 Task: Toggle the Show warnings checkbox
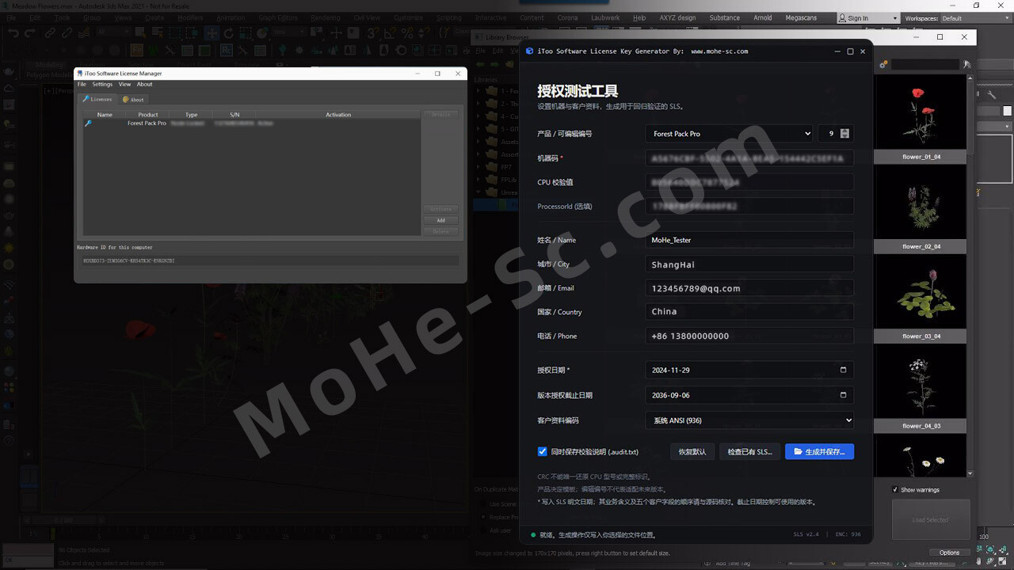[x=895, y=489]
